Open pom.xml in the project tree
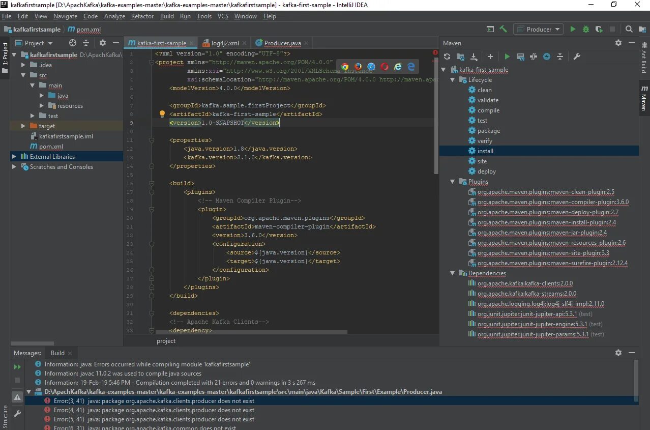Image resolution: width=650 pixels, height=430 pixels. point(51,147)
